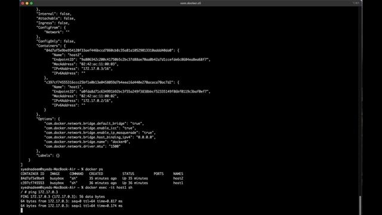Screen dimensions: 382x215
Task: Click the "Attachable": false line
Action: pos(56,19)
